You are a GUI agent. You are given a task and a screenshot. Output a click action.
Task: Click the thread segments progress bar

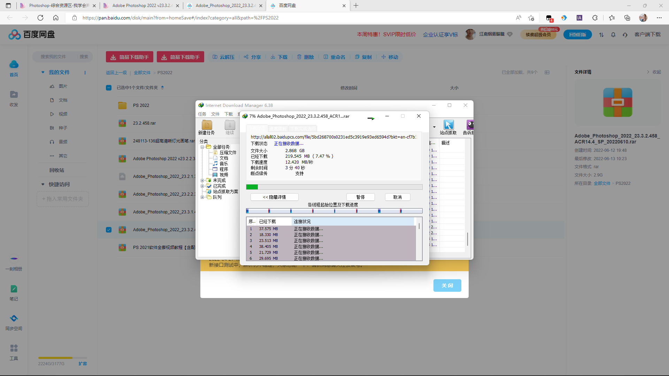click(334, 211)
